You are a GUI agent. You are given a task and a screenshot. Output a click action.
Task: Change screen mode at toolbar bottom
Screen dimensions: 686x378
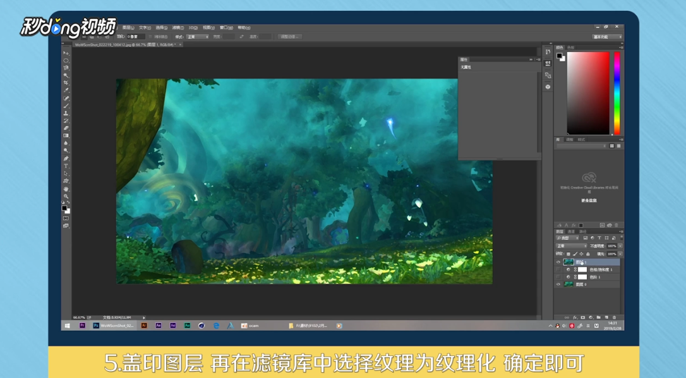pyautogui.click(x=66, y=226)
